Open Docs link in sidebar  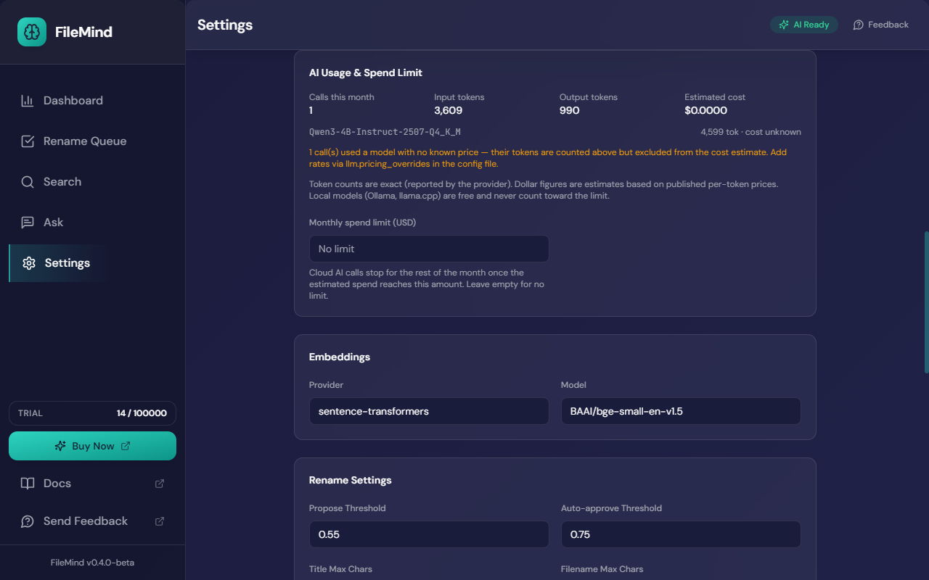click(92, 484)
